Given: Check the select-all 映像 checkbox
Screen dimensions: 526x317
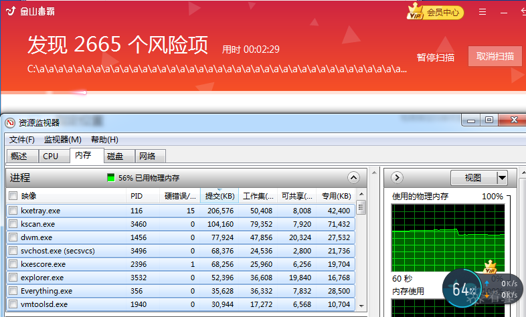Looking at the screenshot, I should point(13,196).
